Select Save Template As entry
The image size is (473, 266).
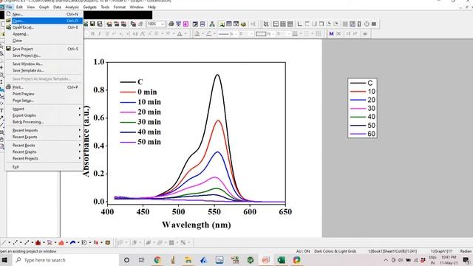coord(44,71)
